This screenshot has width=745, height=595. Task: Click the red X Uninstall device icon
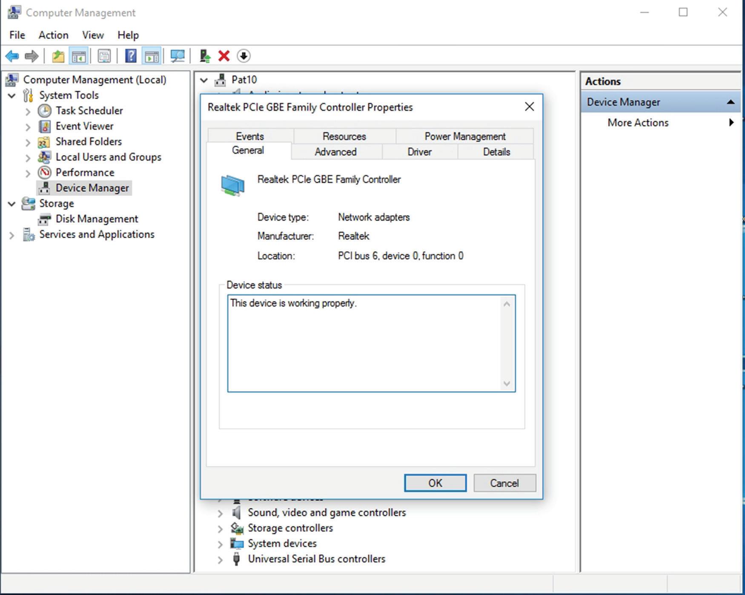point(224,56)
